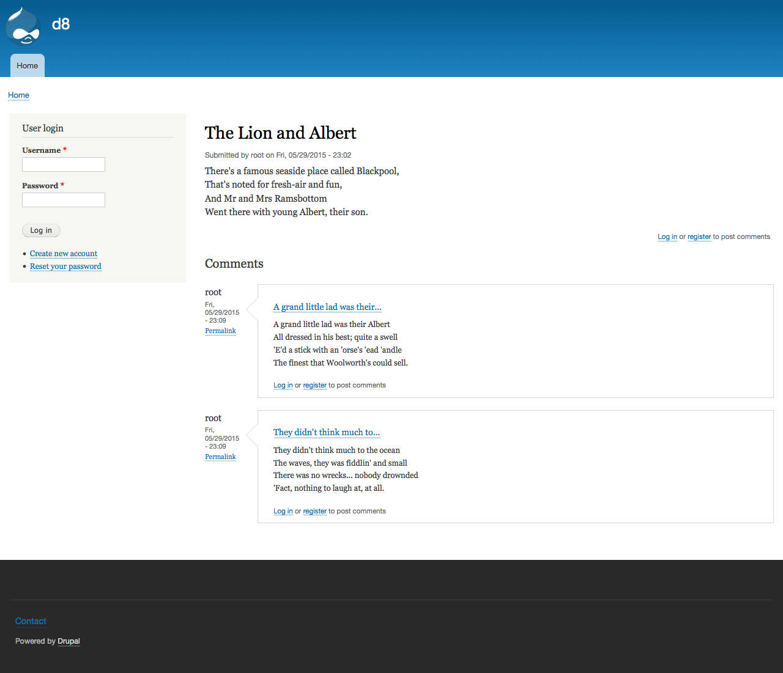The width and height of the screenshot is (783, 673).
Task: Click the line 'The finest that Woolworth's could sell.'
Action: click(341, 363)
